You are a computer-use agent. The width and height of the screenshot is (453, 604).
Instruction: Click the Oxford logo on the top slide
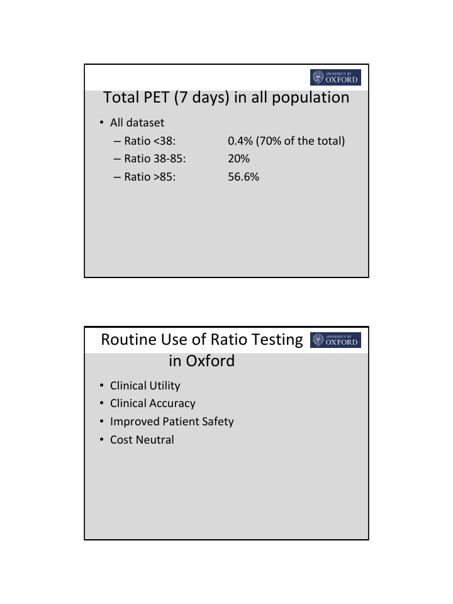pos(336,77)
